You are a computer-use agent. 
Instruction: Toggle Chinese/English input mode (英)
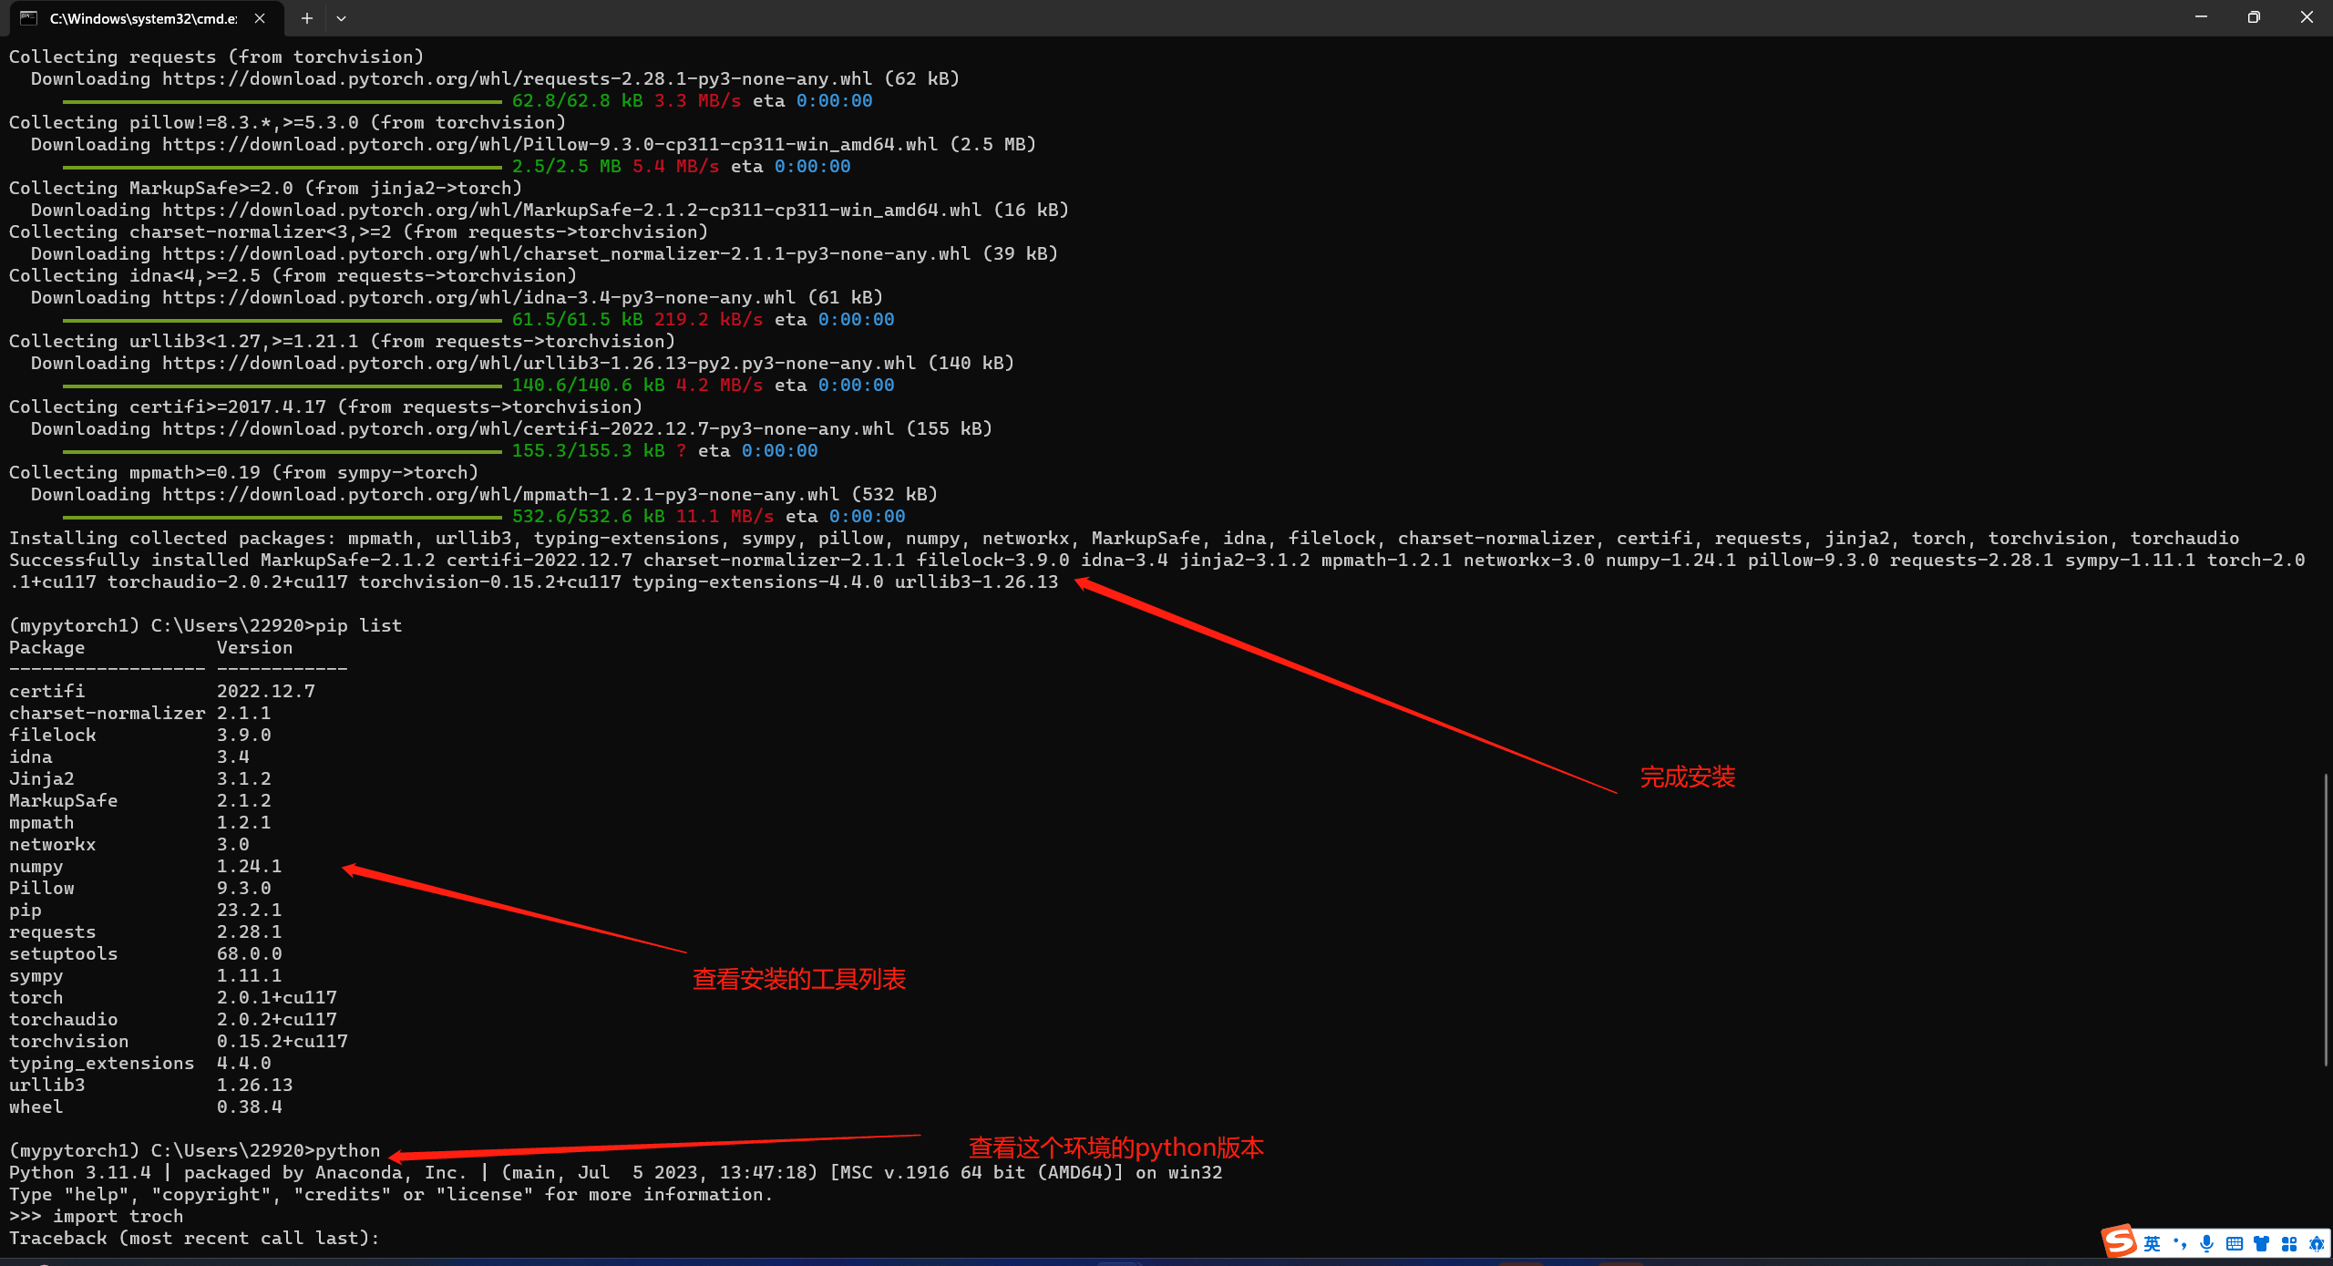pyautogui.click(x=2152, y=1244)
